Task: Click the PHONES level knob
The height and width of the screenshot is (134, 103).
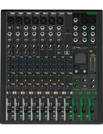Action: click(93, 80)
